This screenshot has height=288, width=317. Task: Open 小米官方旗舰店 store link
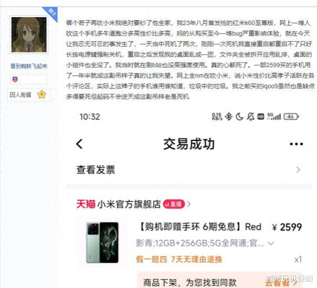(x=129, y=204)
